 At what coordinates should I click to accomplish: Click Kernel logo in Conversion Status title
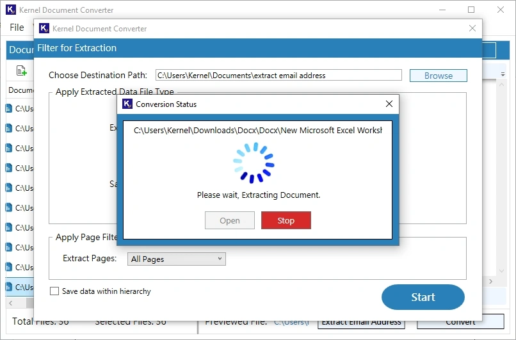[x=127, y=104]
